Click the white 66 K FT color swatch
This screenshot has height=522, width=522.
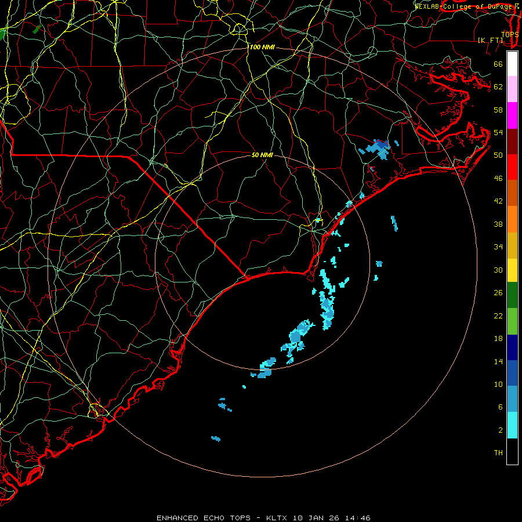pyautogui.click(x=512, y=64)
